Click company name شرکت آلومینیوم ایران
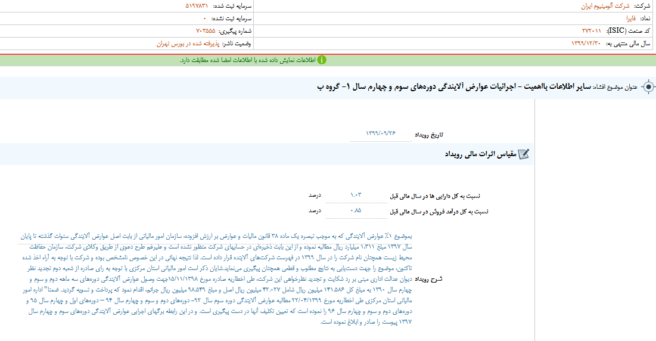 tap(605, 6)
